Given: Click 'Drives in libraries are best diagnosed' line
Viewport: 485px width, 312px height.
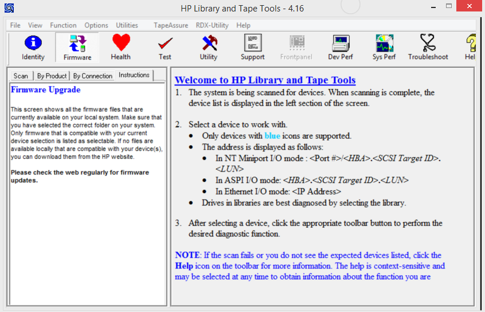Looking at the screenshot, I should coord(304,203).
